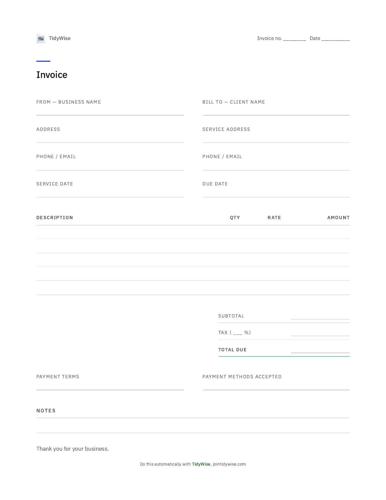Click the AMOUNT column header
This screenshot has width=386, height=500.
(338, 218)
